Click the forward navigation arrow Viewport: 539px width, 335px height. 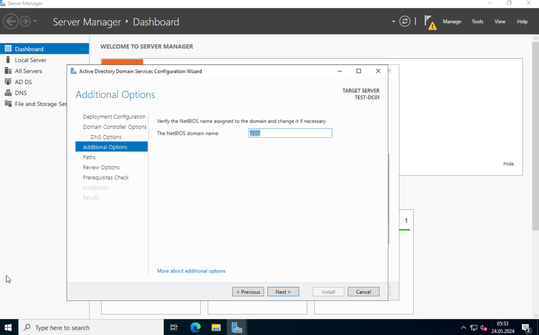point(25,21)
